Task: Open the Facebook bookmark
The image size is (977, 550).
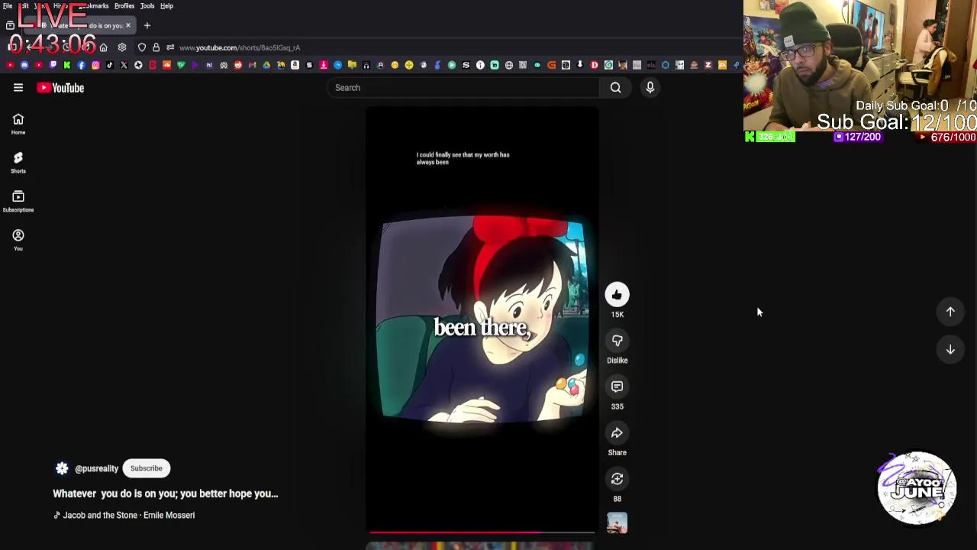Action: (x=82, y=65)
